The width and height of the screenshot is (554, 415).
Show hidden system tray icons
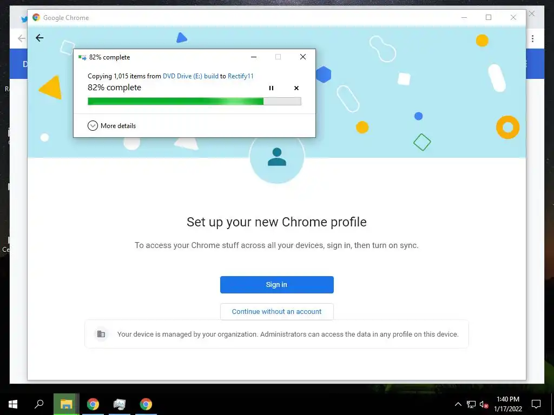click(458, 404)
